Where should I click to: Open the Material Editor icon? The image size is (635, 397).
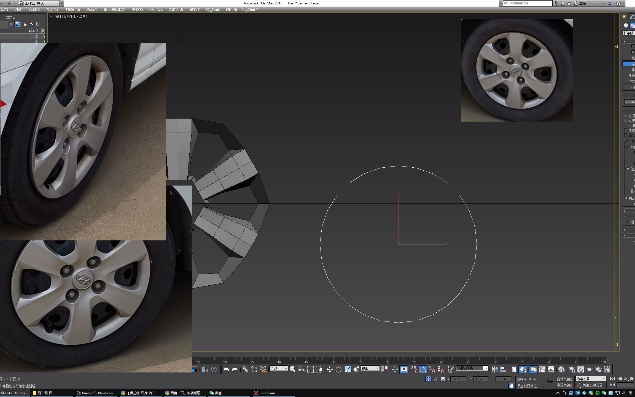561,369
